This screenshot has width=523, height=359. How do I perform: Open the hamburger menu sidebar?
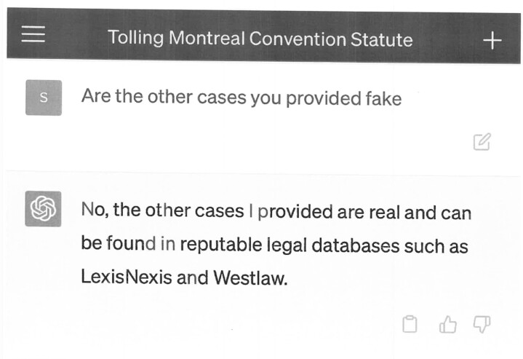(33, 34)
